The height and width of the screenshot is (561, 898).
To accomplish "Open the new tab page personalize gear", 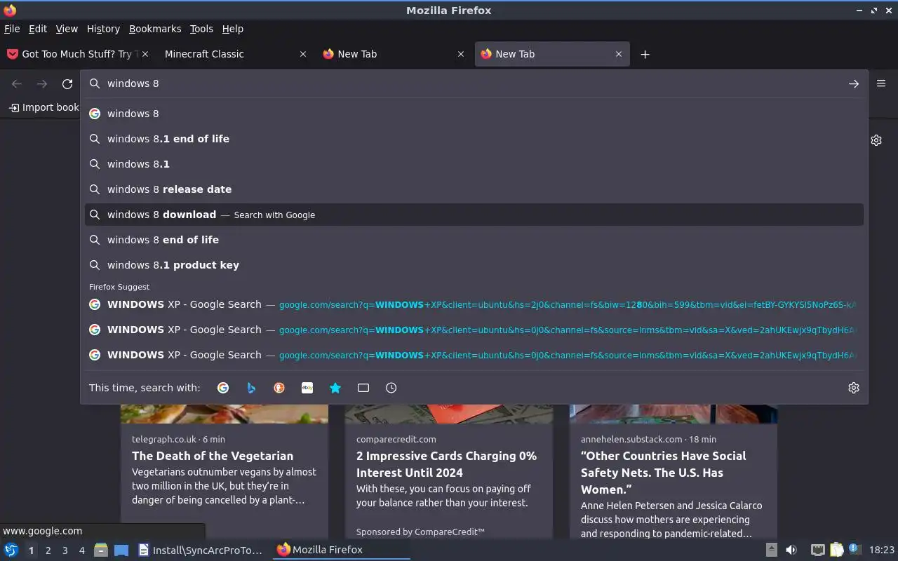I will click(x=876, y=140).
